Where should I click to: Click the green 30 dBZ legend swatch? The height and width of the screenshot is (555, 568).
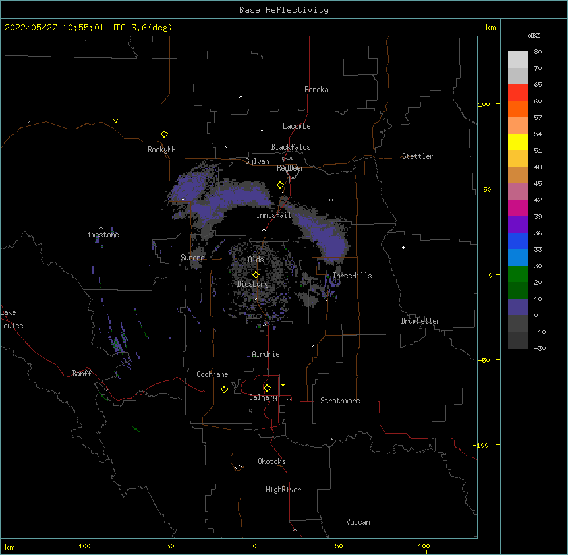pos(518,274)
